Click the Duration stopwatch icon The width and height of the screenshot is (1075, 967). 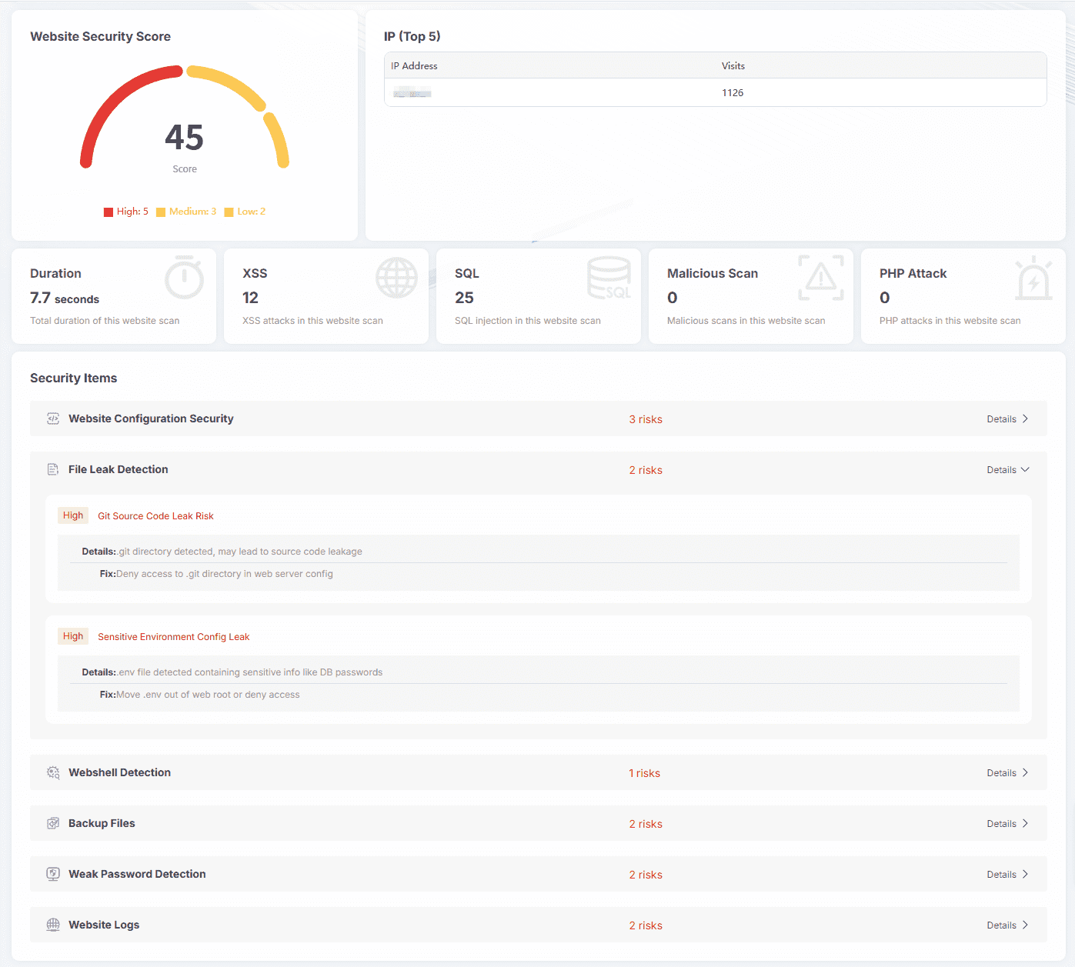coord(184,278)
